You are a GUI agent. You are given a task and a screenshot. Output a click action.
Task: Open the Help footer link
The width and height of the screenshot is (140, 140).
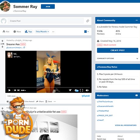(99, 136)
